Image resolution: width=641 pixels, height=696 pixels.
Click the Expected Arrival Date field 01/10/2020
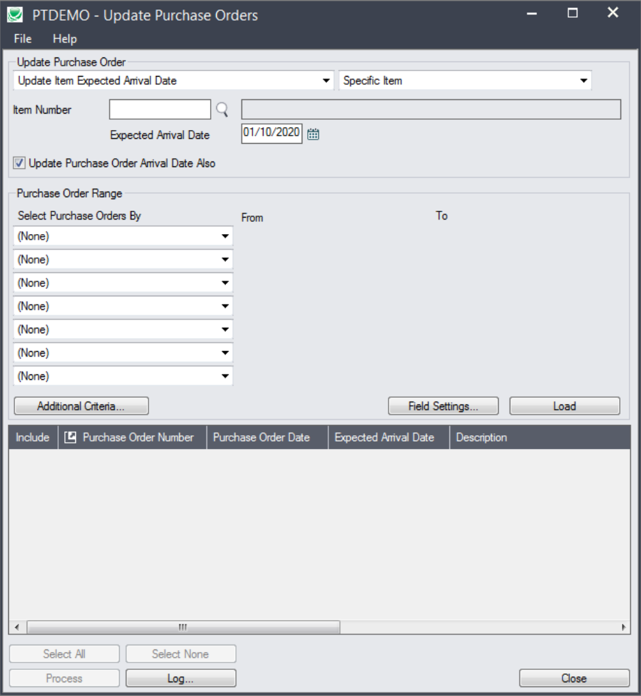tap(272, 133)
